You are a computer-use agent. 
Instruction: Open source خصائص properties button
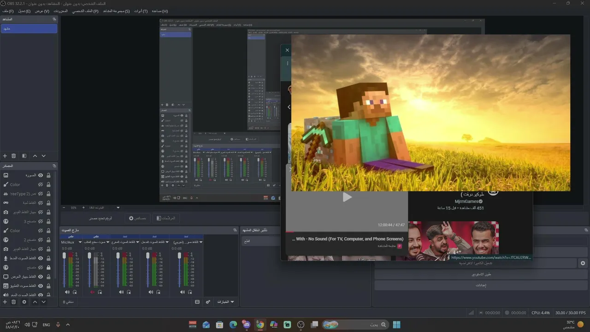[137, 218]
